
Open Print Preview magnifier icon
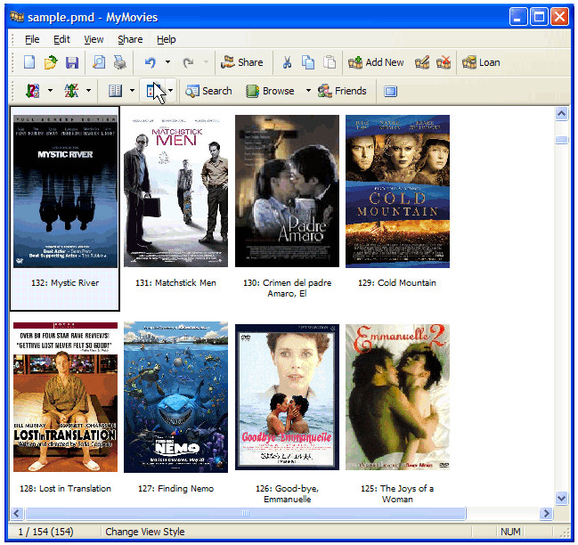click(99, 62)
